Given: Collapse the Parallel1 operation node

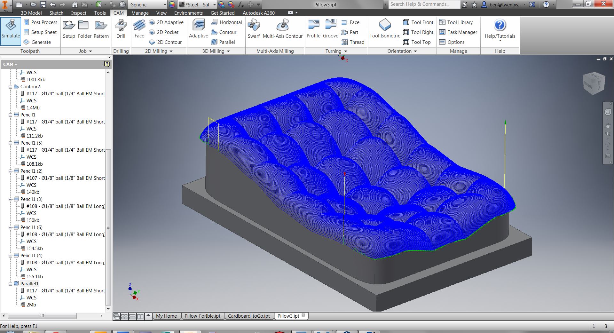Looking at the screenshot, I should [10, 284].
